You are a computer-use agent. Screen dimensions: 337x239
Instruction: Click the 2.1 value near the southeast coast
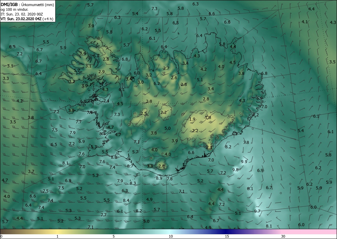pos(209,147)
